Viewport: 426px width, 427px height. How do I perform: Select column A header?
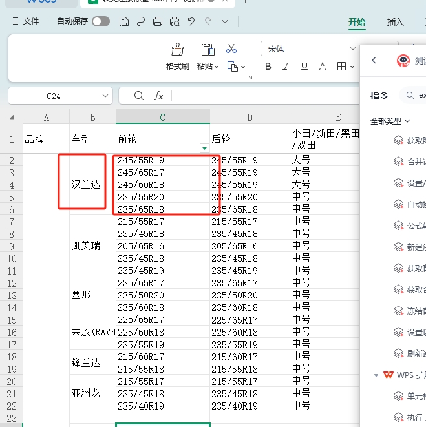pyautogui.click(x=47, y=118)
